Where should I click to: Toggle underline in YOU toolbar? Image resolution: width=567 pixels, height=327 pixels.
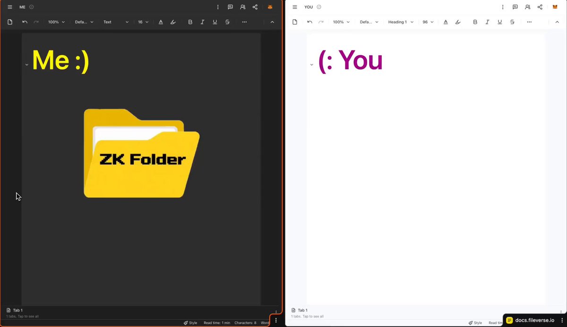pos(500,22)
